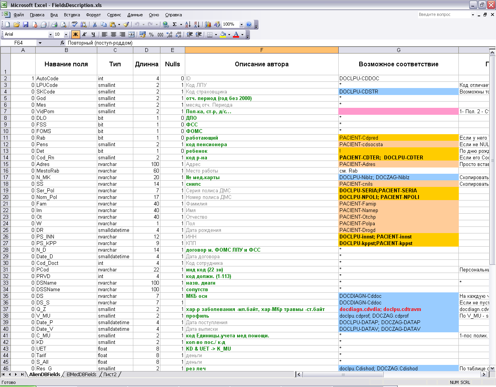Decrease decimal places icon
The width and height of the screenshot is (496, 387).
point(178,35)
